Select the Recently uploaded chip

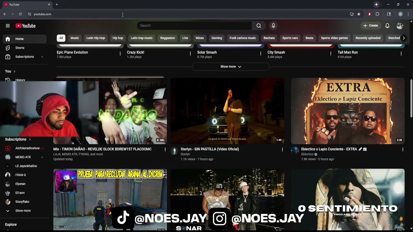(368, 38)
